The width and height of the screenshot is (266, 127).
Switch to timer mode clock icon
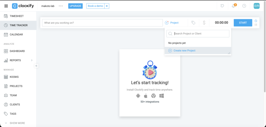click(256, 21)
